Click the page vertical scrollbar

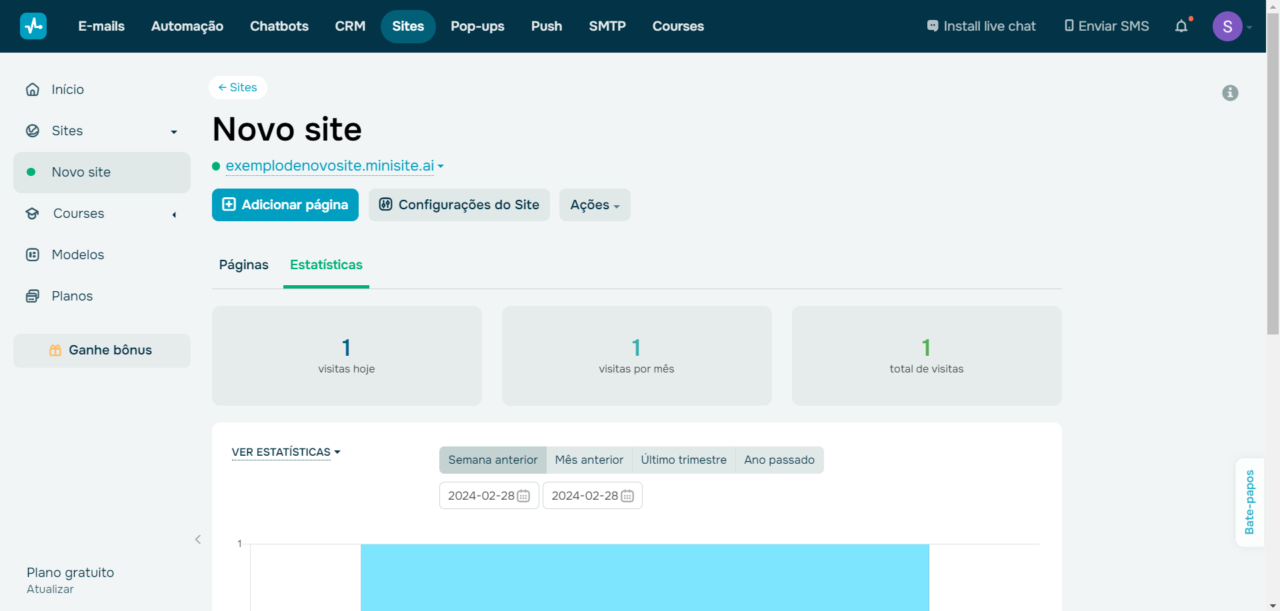coord(1273,173)
